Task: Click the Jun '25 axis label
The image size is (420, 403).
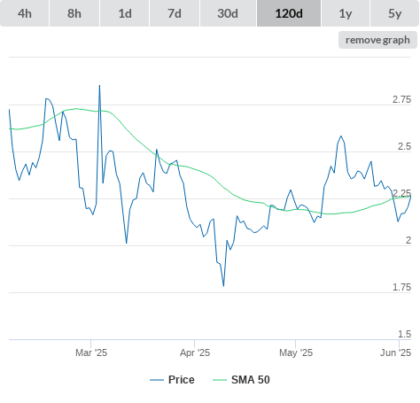Action: (395, 353)
